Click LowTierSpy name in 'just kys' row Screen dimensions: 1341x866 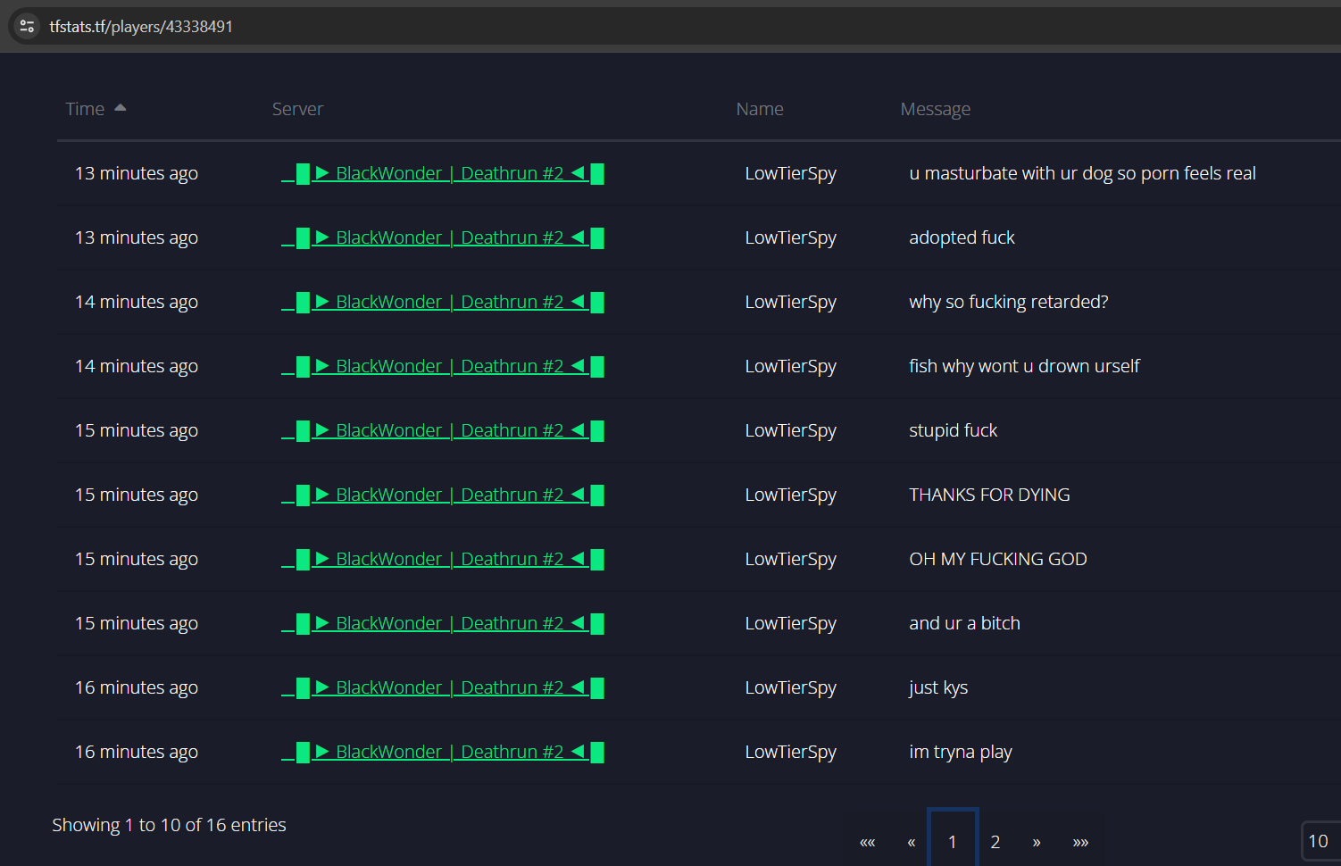(790, 687)
